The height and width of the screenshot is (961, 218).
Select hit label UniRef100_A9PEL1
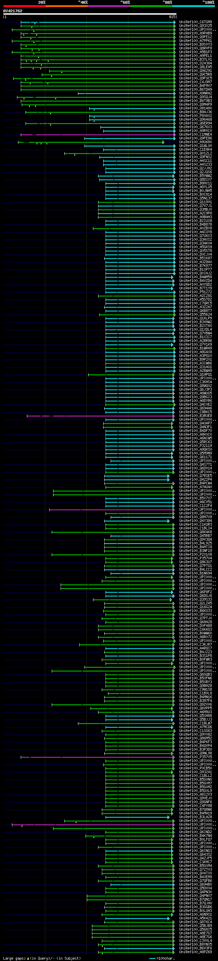(x=196, y=56)
